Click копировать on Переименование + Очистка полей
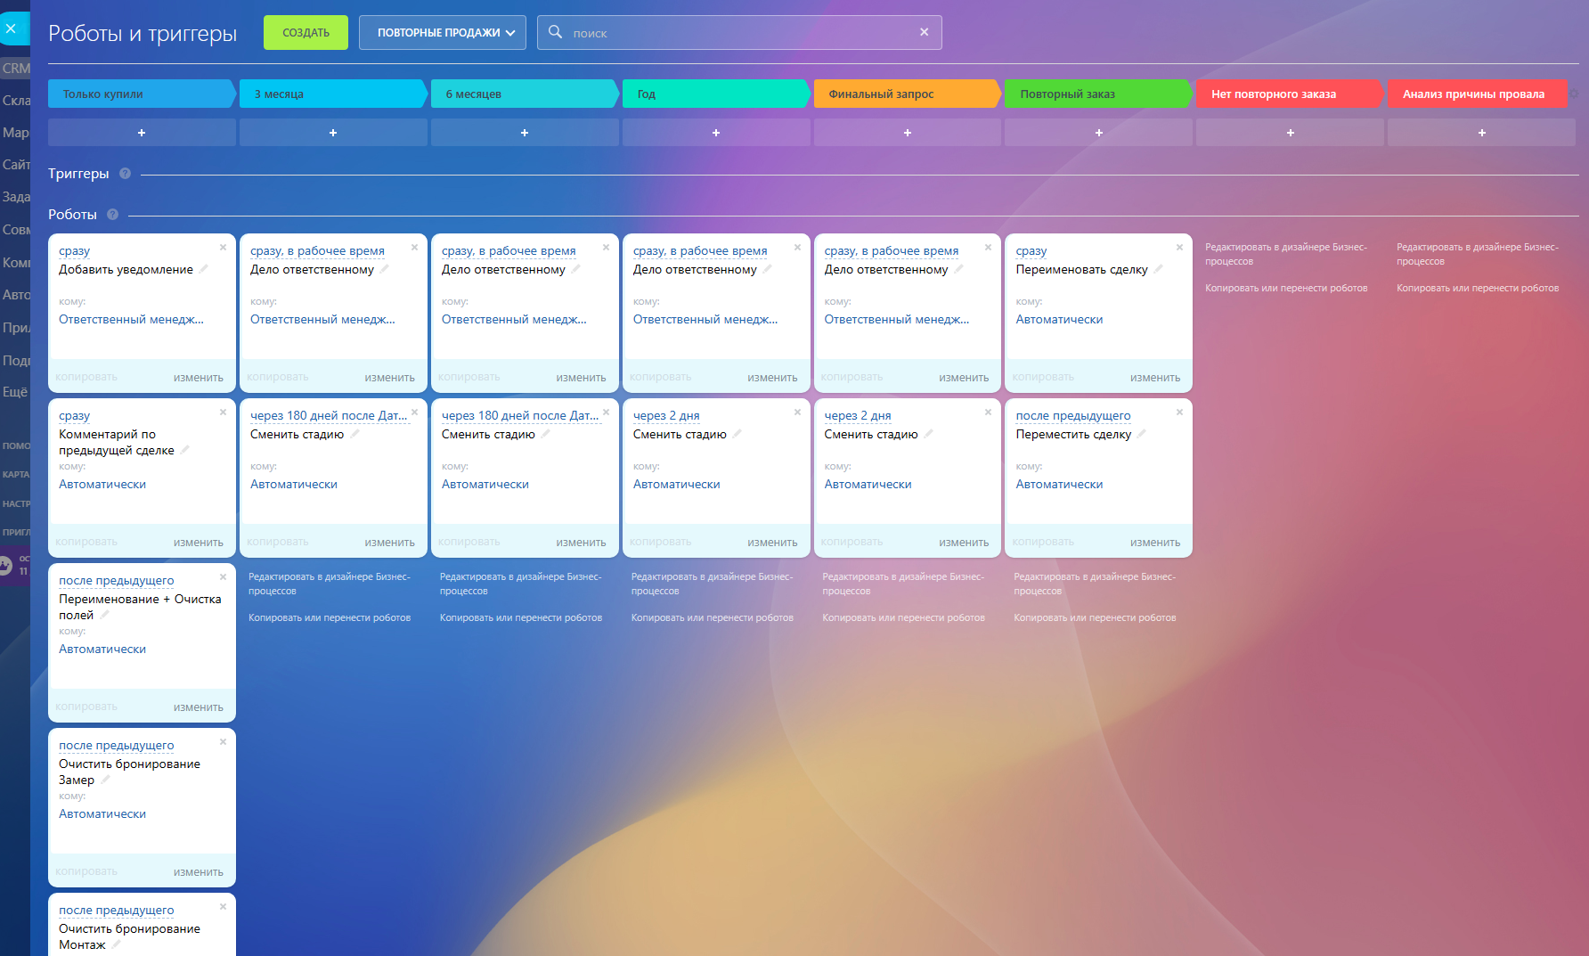 coord(86,707)
